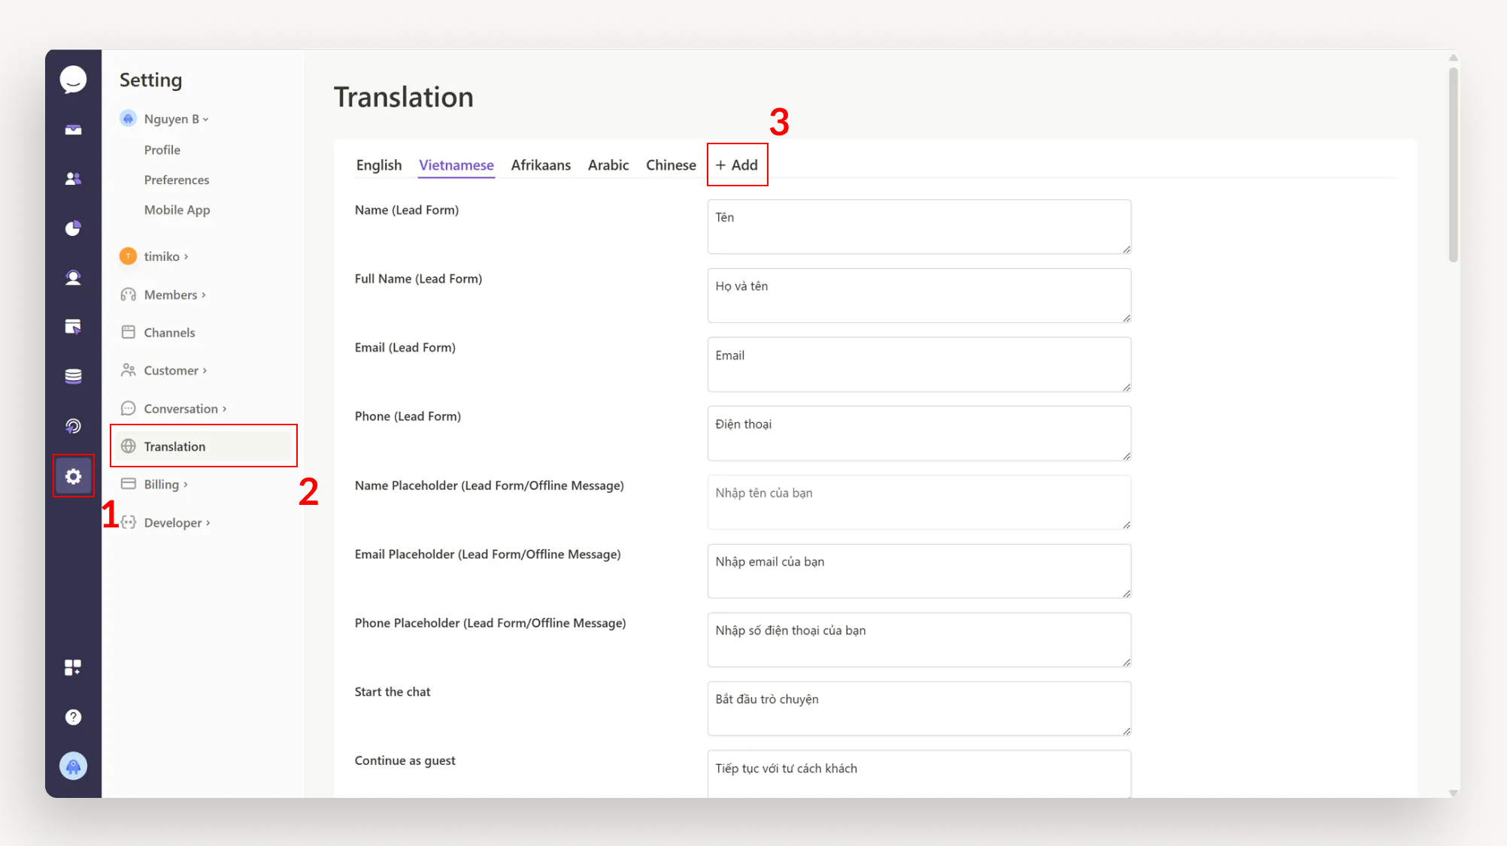The width and height of the screenshot is (1507, 846).
Task: Click the help question mark icon
Action: (x=73, y=717)
